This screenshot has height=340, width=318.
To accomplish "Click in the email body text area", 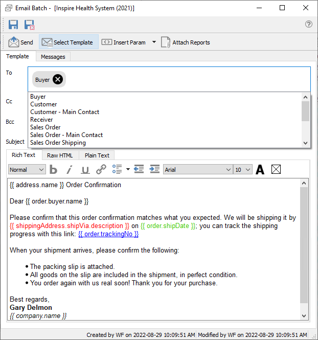I will [x=153, y=249].
